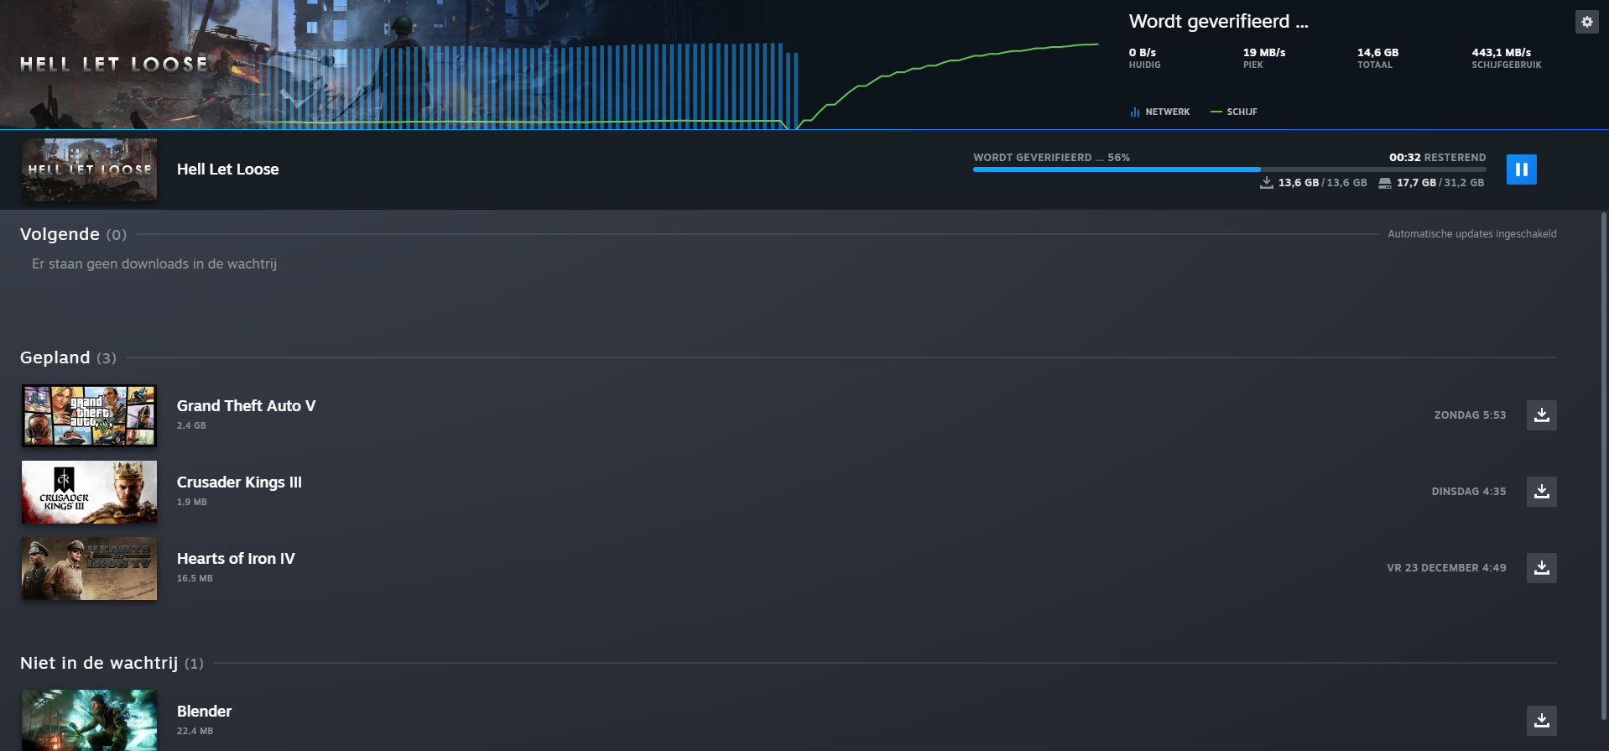Queue the Blender download

click(1541, 721)
